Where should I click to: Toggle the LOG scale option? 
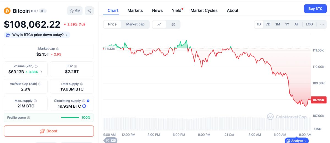click(x=309, y=24)
